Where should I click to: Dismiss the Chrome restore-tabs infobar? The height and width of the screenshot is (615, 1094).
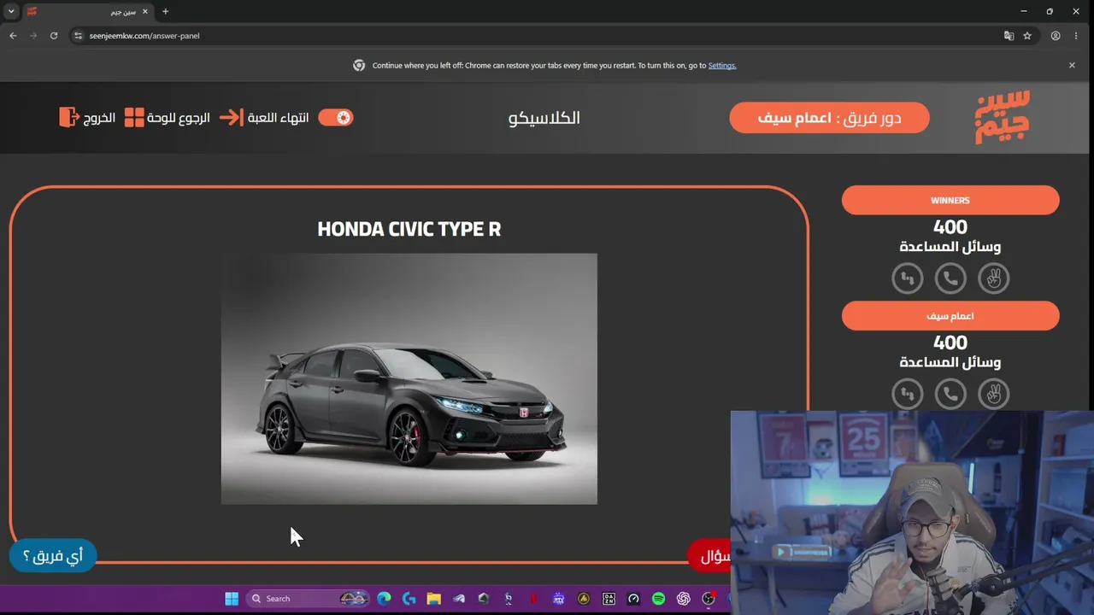1072,65
